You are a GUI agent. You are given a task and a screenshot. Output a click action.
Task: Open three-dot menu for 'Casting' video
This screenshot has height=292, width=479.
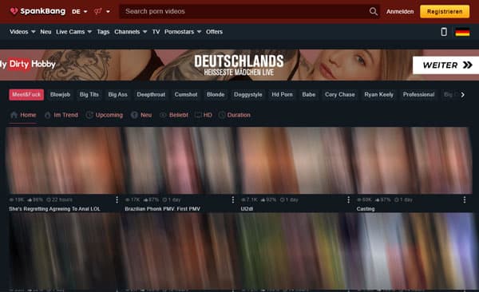coord(465,199)
